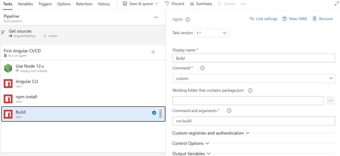Edit the Display name field
The image size is (340, 156).
point(254,58)
